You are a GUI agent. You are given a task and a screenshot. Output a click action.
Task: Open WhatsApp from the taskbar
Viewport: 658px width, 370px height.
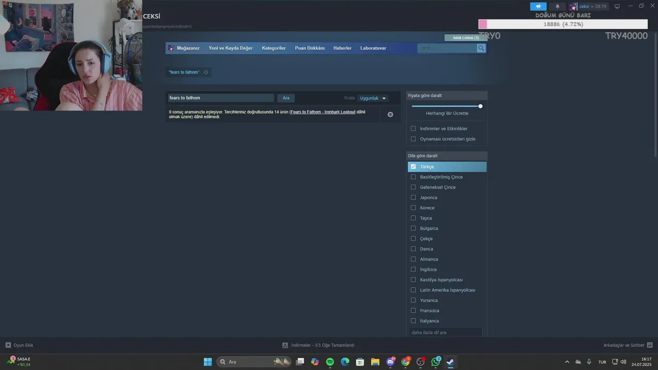[x=436, y=362]
